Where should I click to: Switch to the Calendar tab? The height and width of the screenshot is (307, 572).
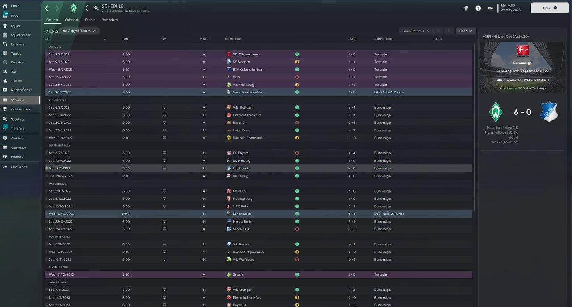[x=71, y=20]
